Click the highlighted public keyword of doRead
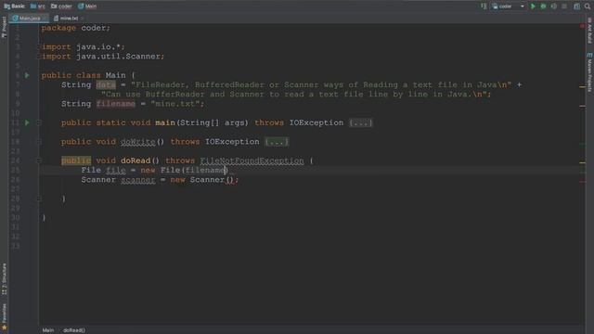This screenshot has width=594, height=334. [76, 161]
